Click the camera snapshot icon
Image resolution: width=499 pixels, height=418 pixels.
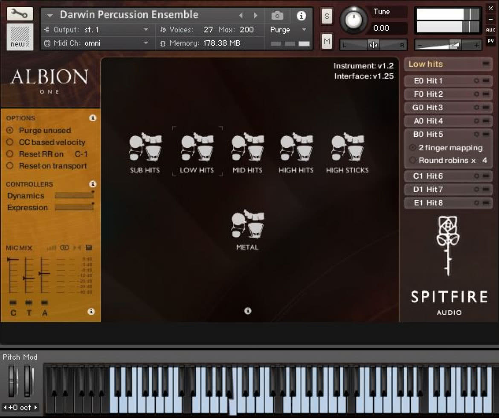point(277,15)
